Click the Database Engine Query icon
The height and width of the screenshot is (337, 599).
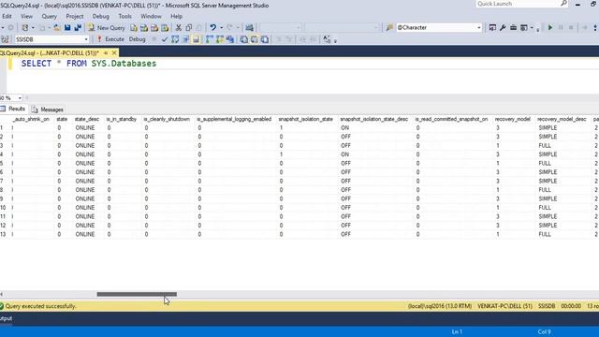pyautogui.click(x=134, y=27)
